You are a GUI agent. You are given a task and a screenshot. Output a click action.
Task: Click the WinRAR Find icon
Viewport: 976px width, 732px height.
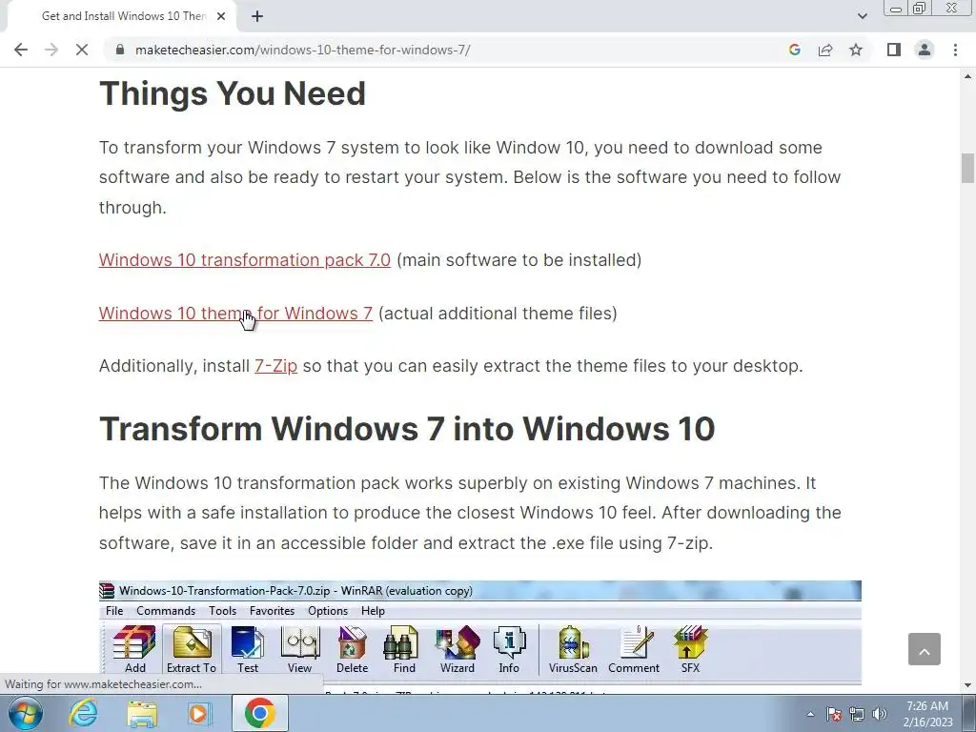[x=404, y=650]
